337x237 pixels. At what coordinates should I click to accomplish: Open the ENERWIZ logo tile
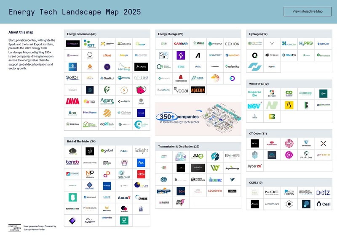pos(215,179)
